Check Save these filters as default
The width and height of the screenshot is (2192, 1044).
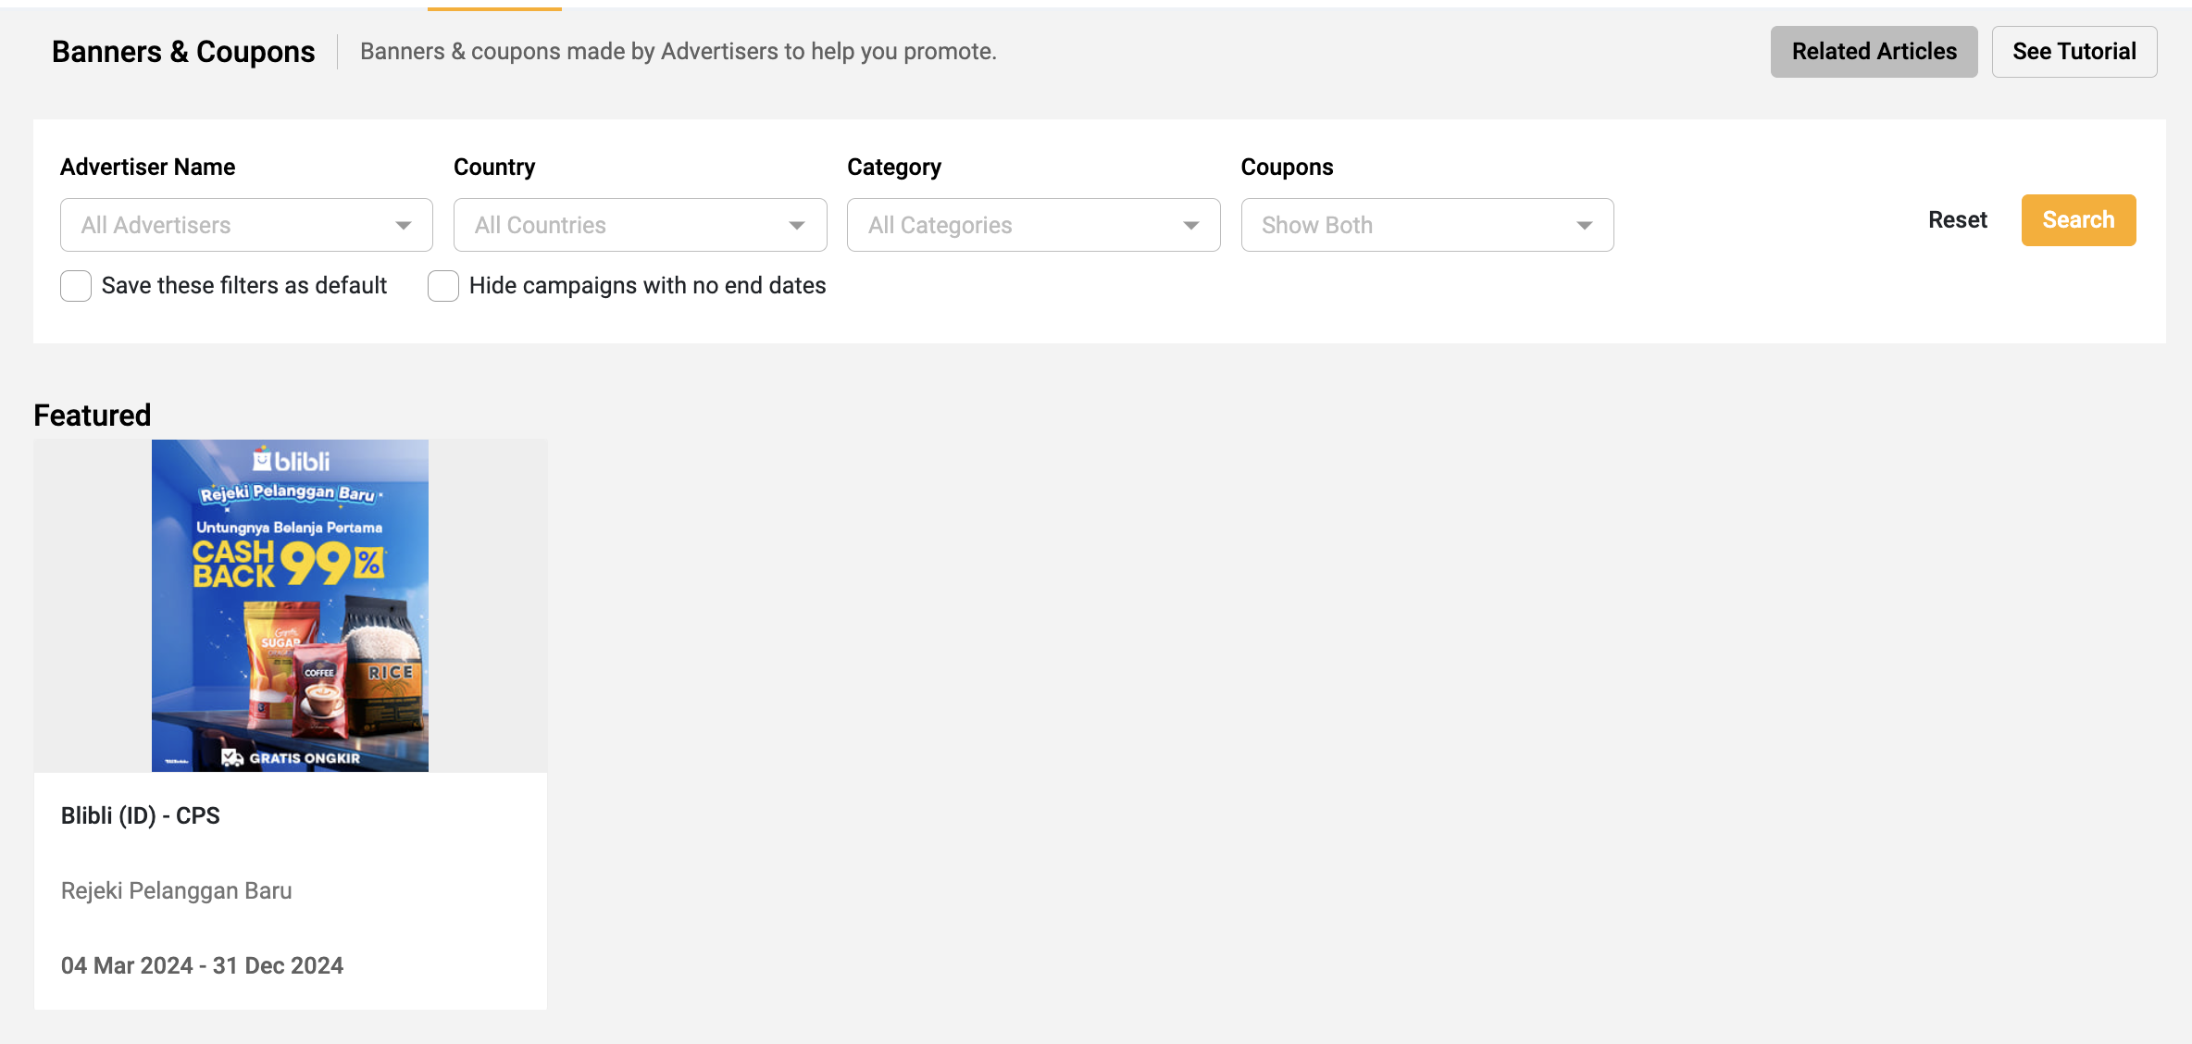[x=76, y=286]
